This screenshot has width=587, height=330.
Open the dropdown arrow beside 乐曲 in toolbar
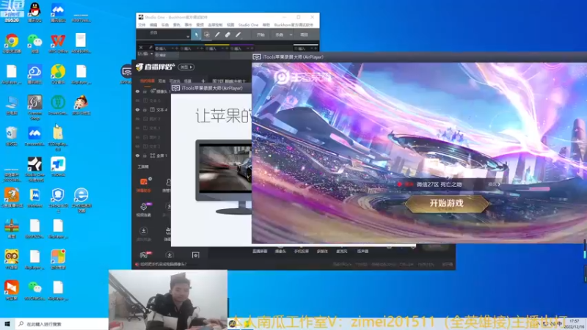click(291, 34)
